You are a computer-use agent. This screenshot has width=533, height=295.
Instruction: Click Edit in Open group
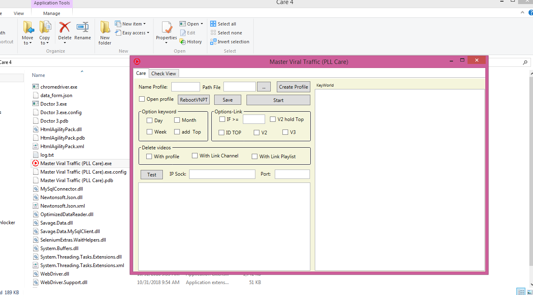(187, 33)
